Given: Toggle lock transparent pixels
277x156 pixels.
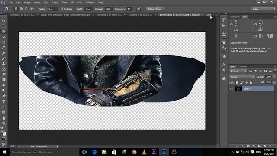Looking at the screenshot, I should (237, 82).
